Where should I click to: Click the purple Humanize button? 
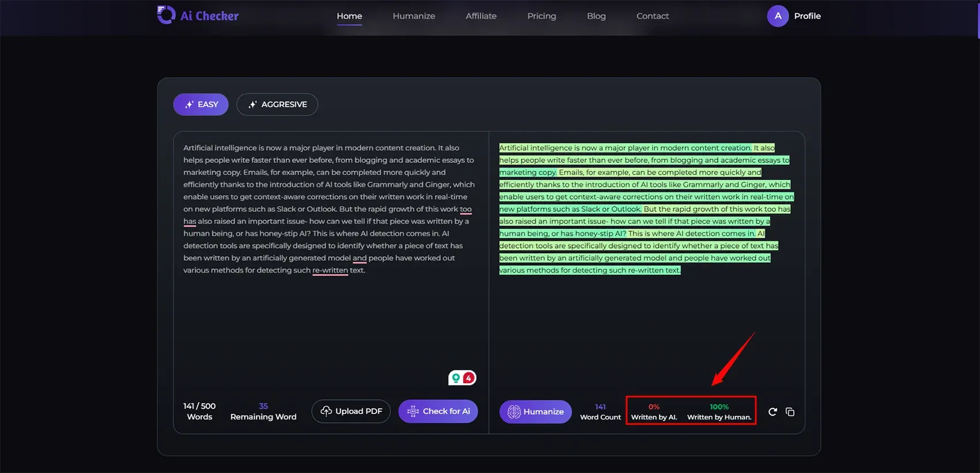coord(536,411)
